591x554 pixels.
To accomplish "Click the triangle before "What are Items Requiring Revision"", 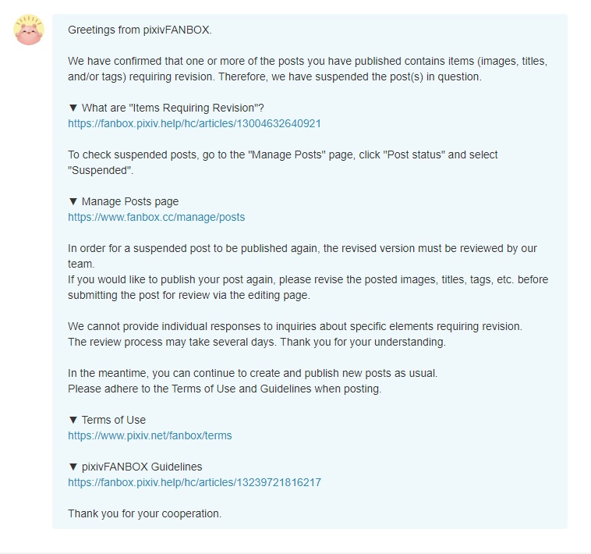I will coord(73,108).
